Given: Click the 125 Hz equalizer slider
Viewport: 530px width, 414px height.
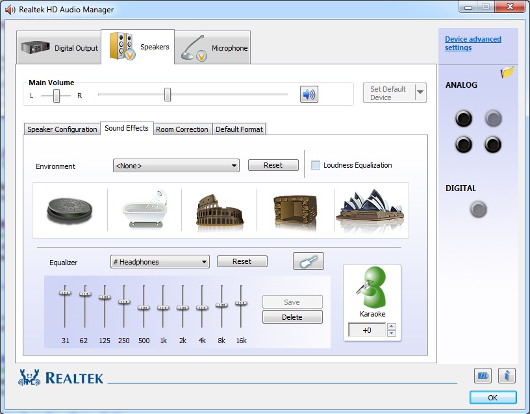Looking at the screenshot, I should (x=105, y=297).
